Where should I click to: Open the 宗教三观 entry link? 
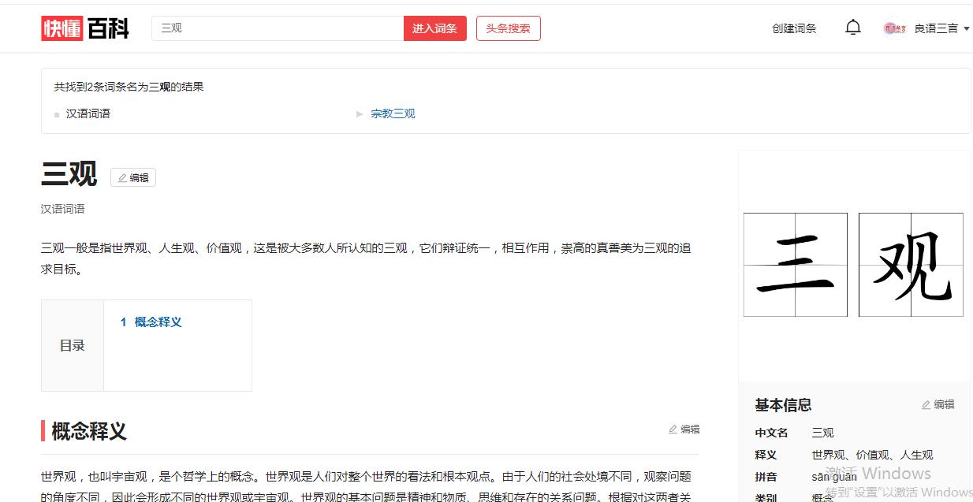point(393,113)
